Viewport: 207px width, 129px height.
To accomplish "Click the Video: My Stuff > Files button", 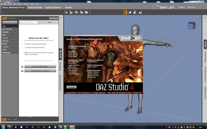I will tap(40, 67).
